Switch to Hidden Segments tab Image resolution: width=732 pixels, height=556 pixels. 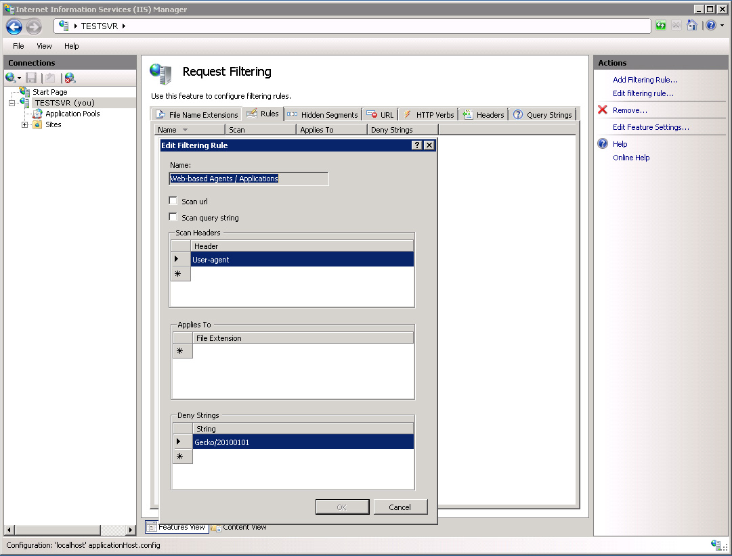click(x=322, y=115)
